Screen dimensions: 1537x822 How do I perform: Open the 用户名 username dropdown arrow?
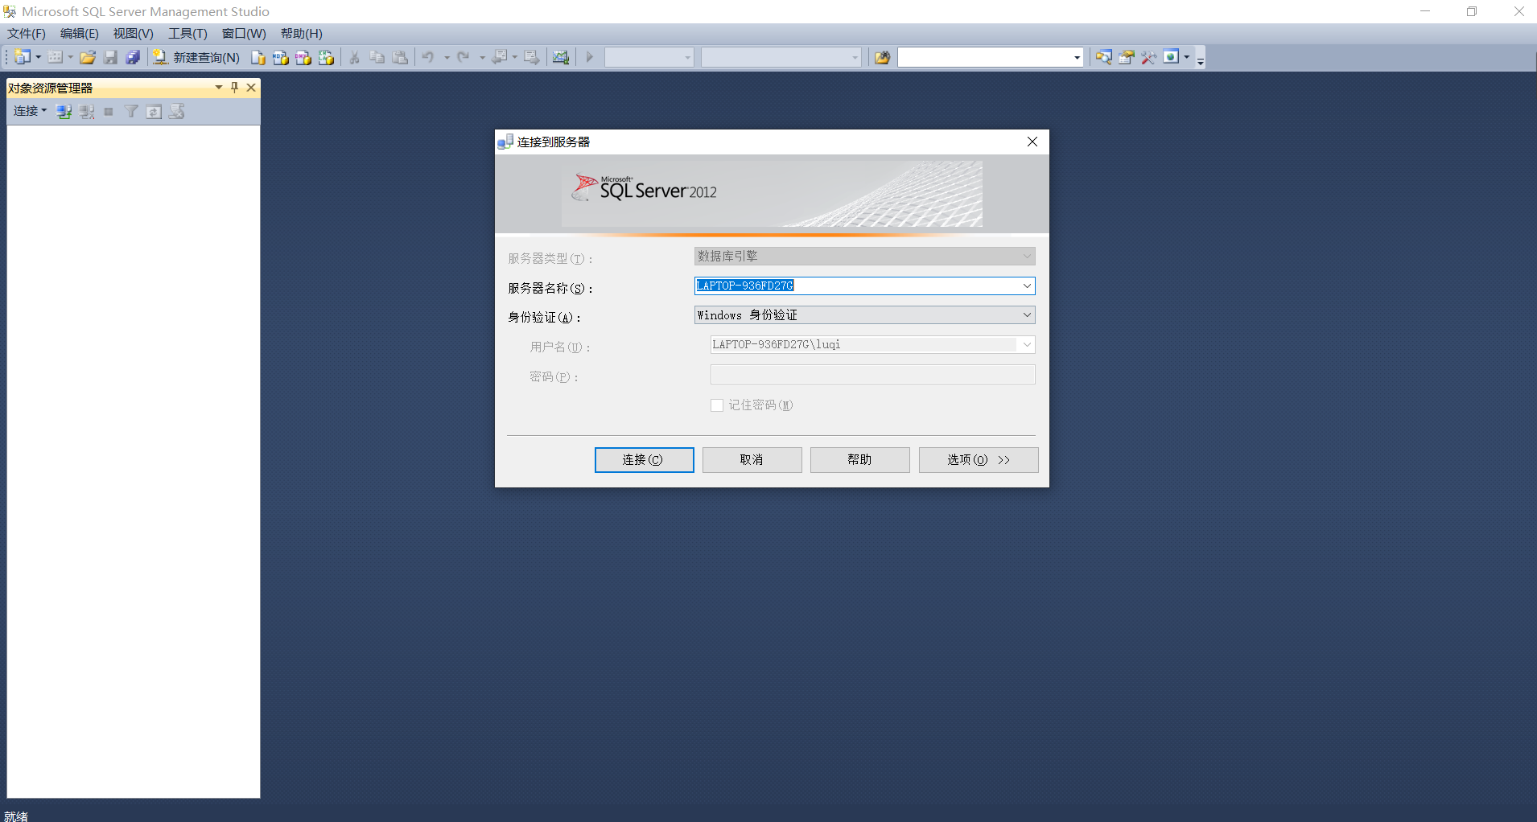coord(1027,345)
